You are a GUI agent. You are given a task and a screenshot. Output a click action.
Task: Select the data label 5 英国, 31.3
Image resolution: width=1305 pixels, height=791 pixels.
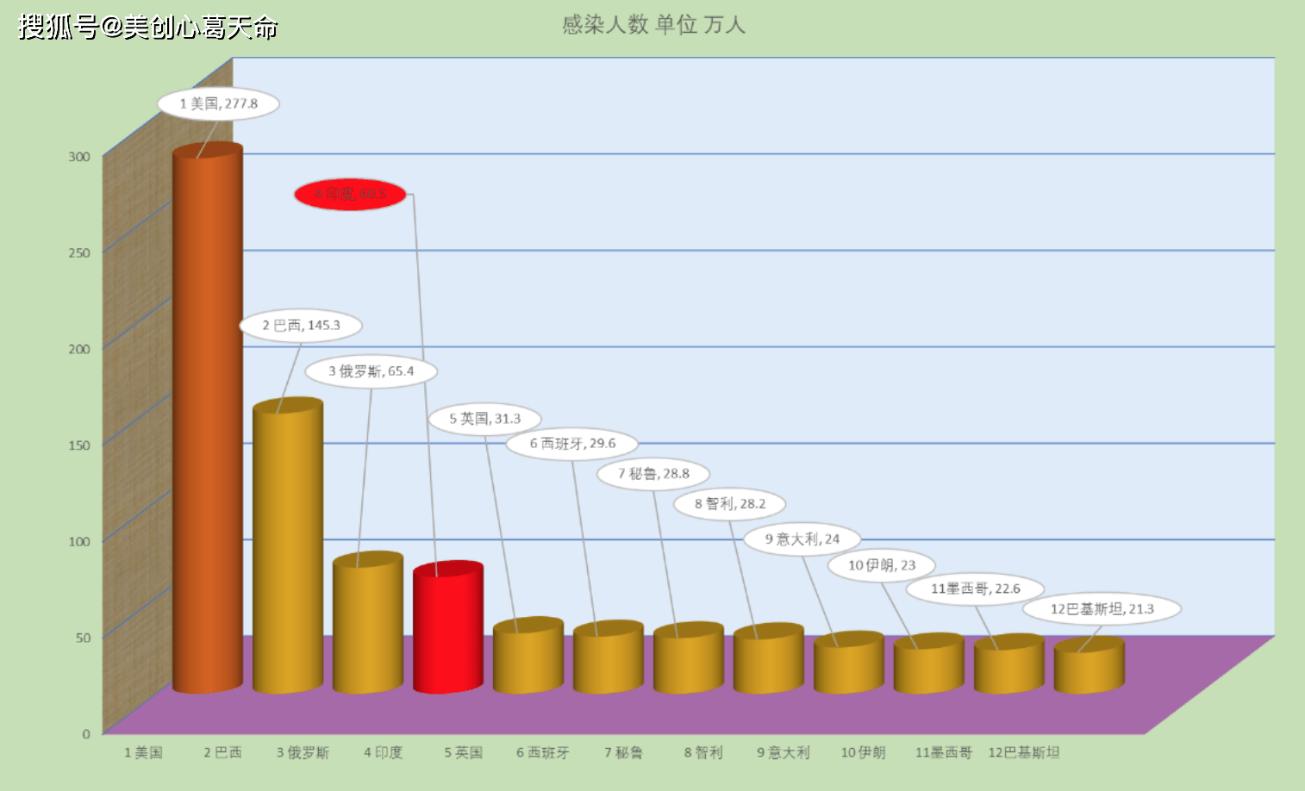point(484,419)
